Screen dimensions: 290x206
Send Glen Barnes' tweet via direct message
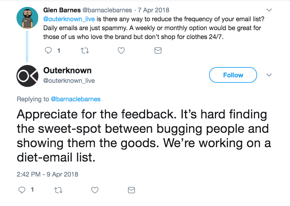(158, 51)
